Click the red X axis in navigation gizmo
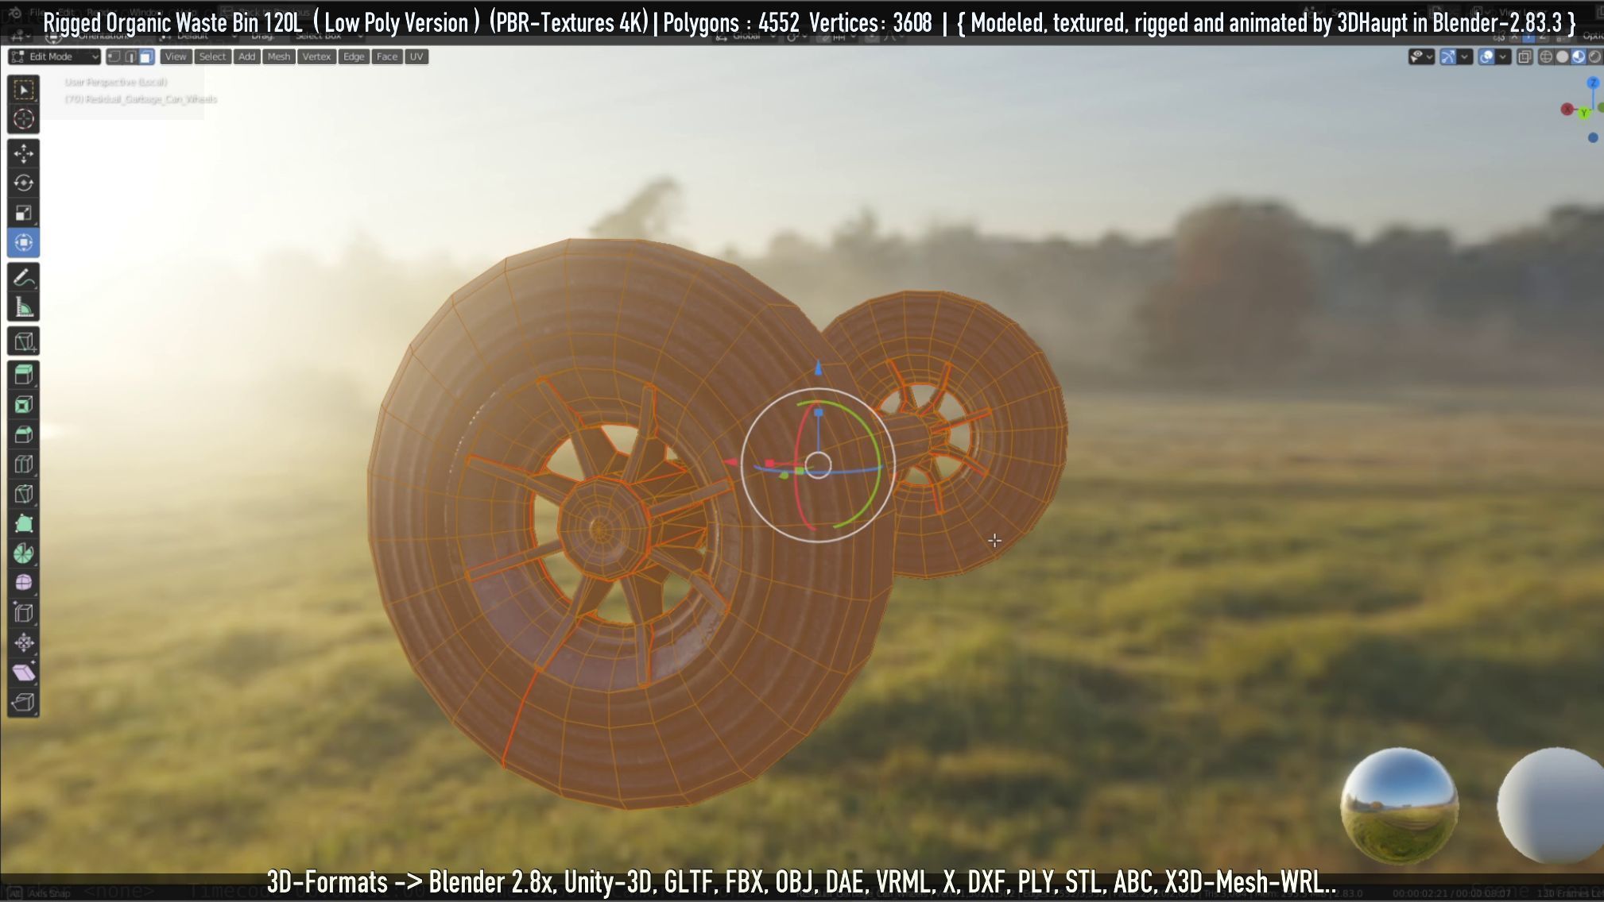 click(1567, 110)
